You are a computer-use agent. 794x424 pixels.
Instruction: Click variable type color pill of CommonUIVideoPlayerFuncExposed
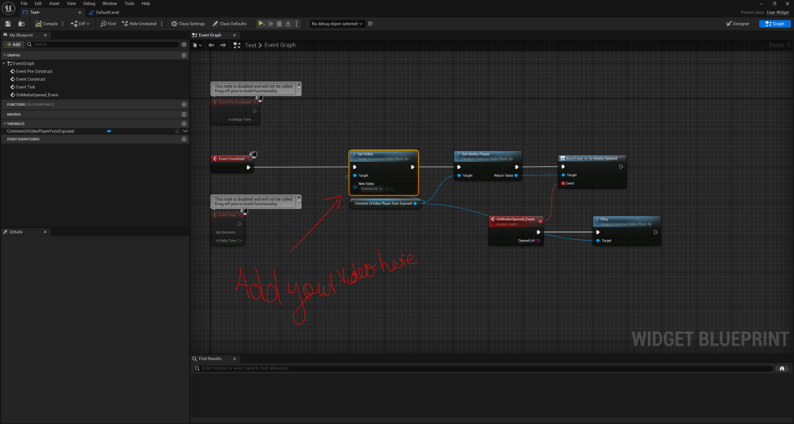pos(109,131)
